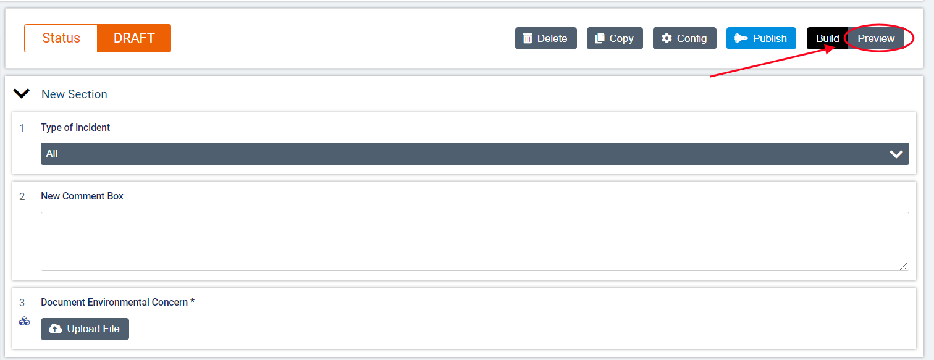Click the orange DRAFT status badge
This screenshot has height=360, width=934.
134,38
